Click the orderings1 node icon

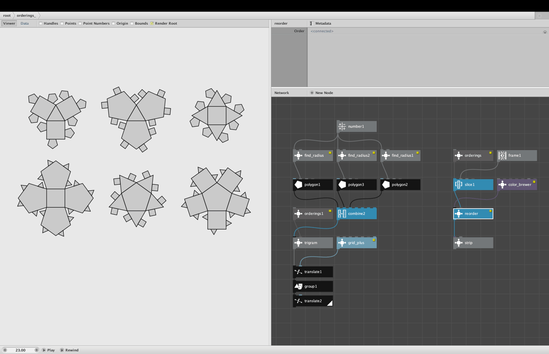click(298, 214)
